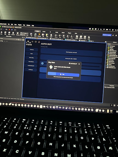This screenshot has height=157, width=118.
Task: Open the in-game chat bubble icon
Action: click(36, 42)
